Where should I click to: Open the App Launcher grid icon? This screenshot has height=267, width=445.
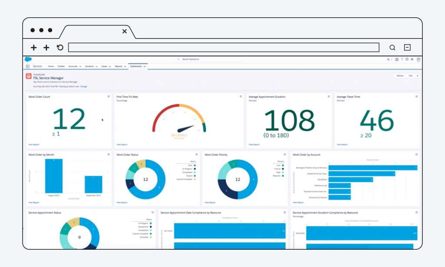point(28,66)
